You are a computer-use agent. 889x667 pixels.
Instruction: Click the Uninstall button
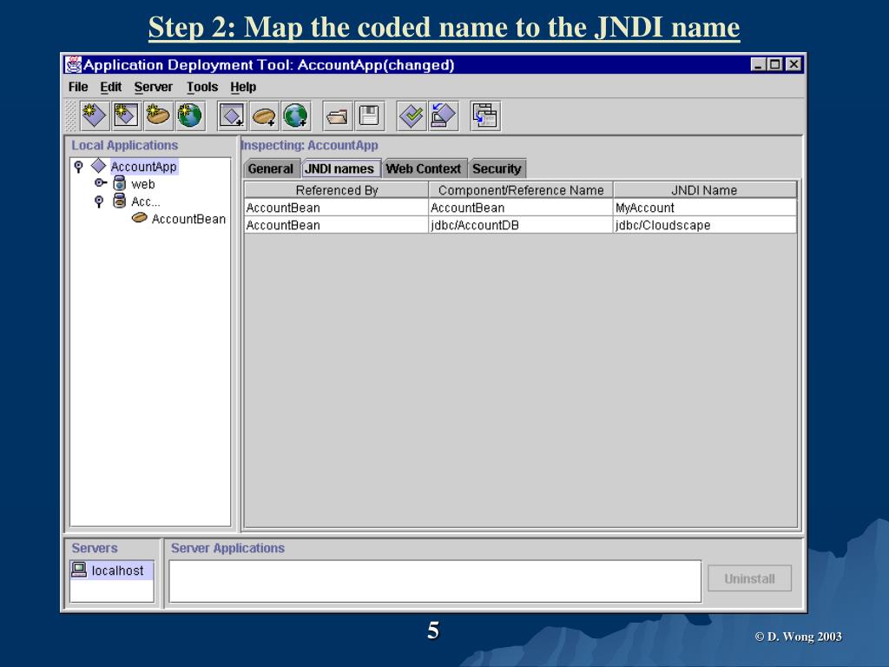pyautogui.click(x=749, y=578)
